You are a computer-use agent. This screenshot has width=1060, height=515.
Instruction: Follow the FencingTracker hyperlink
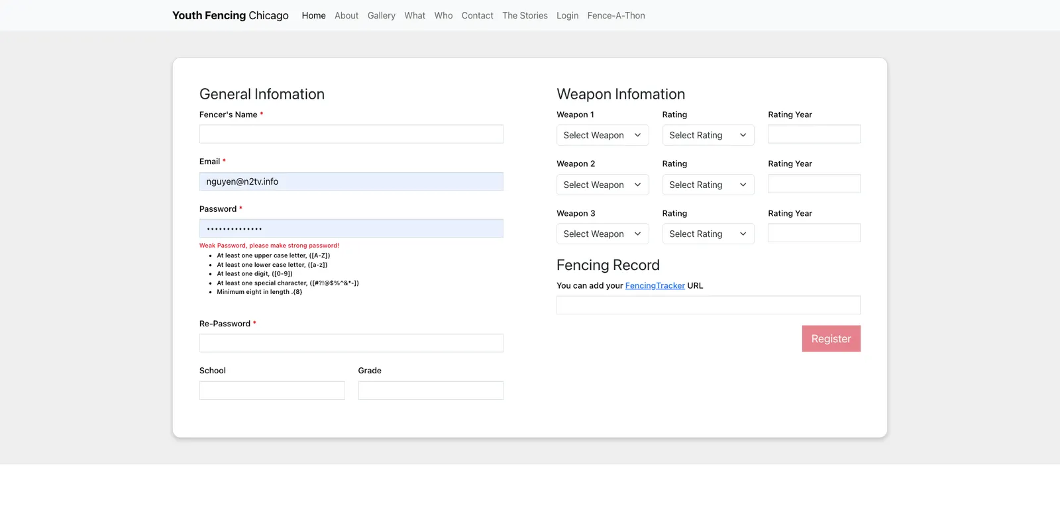655,285
